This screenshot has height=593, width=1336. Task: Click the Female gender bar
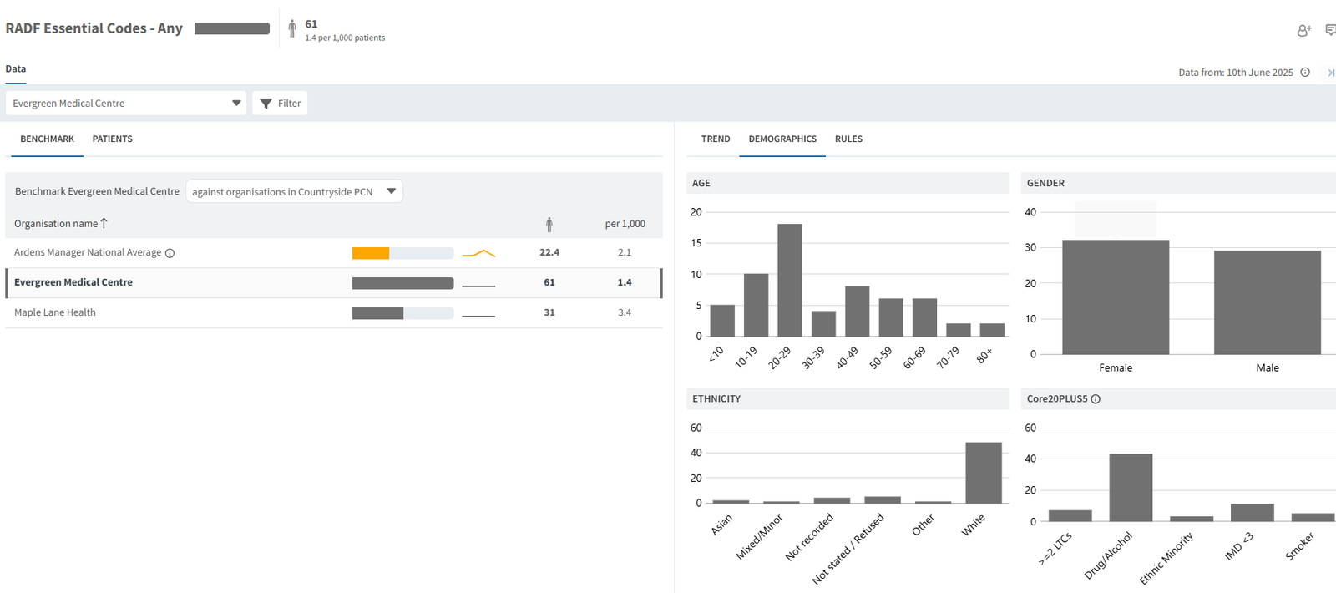[x=1115, y=296]
